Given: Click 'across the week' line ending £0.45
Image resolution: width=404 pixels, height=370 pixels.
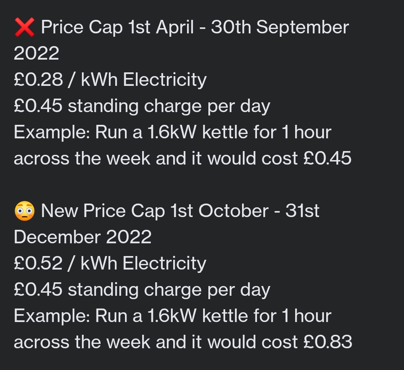Looking at the screenshot, I should [x=183, y=158].
